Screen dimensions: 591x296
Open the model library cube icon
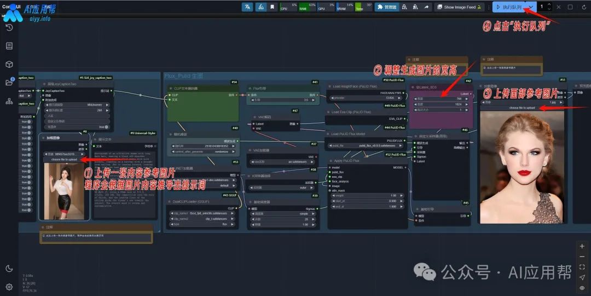click(9, 64)
